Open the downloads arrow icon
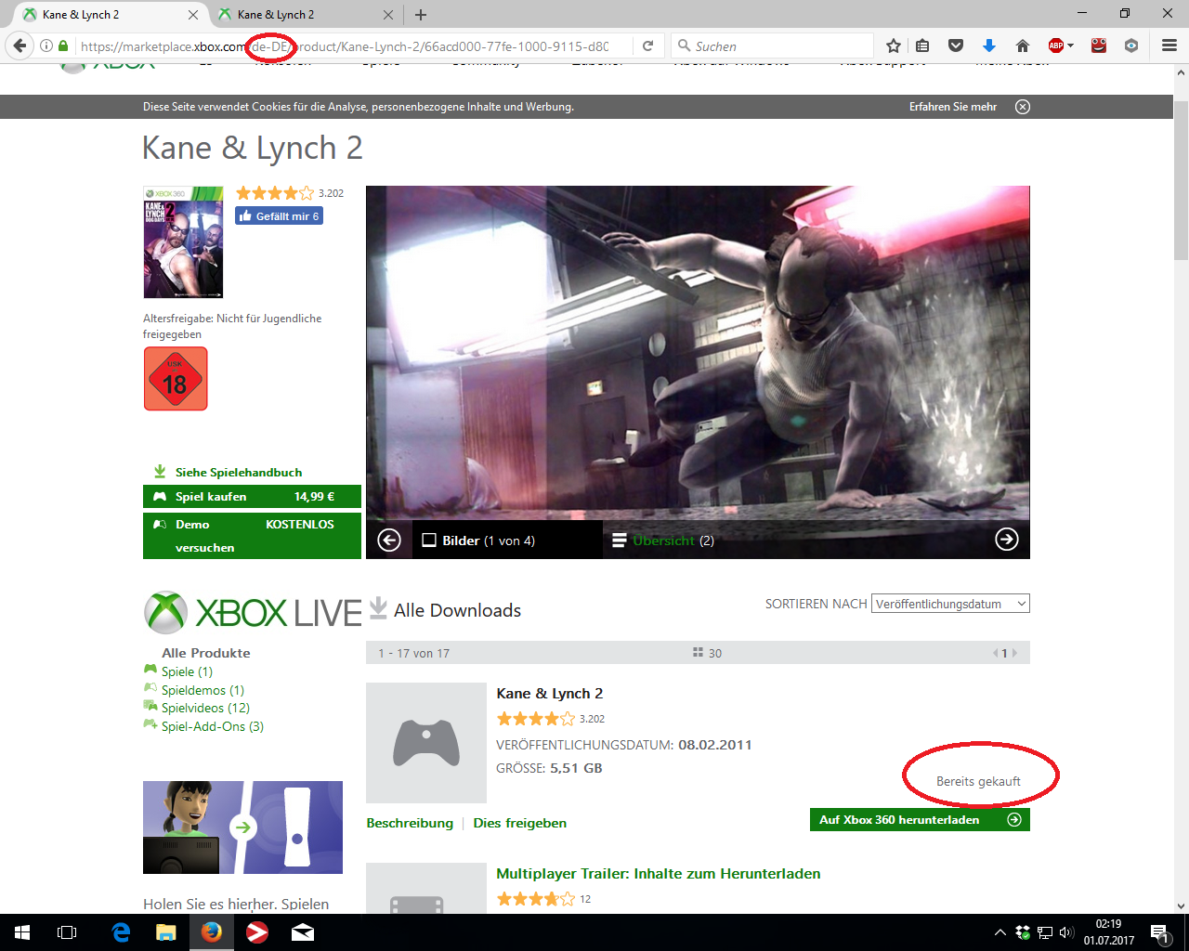The height and width of the screenshot is (951, 1189). [x=988, y=46]
